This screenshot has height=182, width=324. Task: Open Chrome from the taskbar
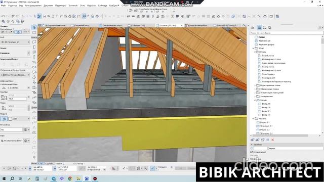pyautogui.click(x=70, y=178)
